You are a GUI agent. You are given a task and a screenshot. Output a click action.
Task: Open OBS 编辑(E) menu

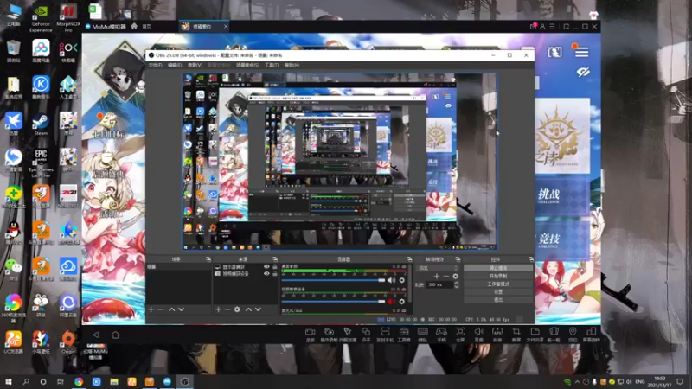175,66
